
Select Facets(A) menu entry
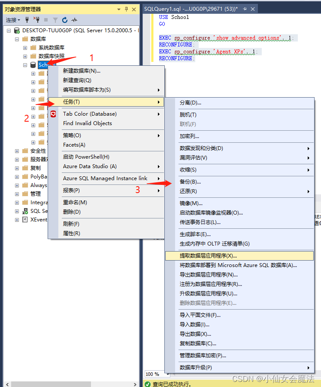(106, 145)
